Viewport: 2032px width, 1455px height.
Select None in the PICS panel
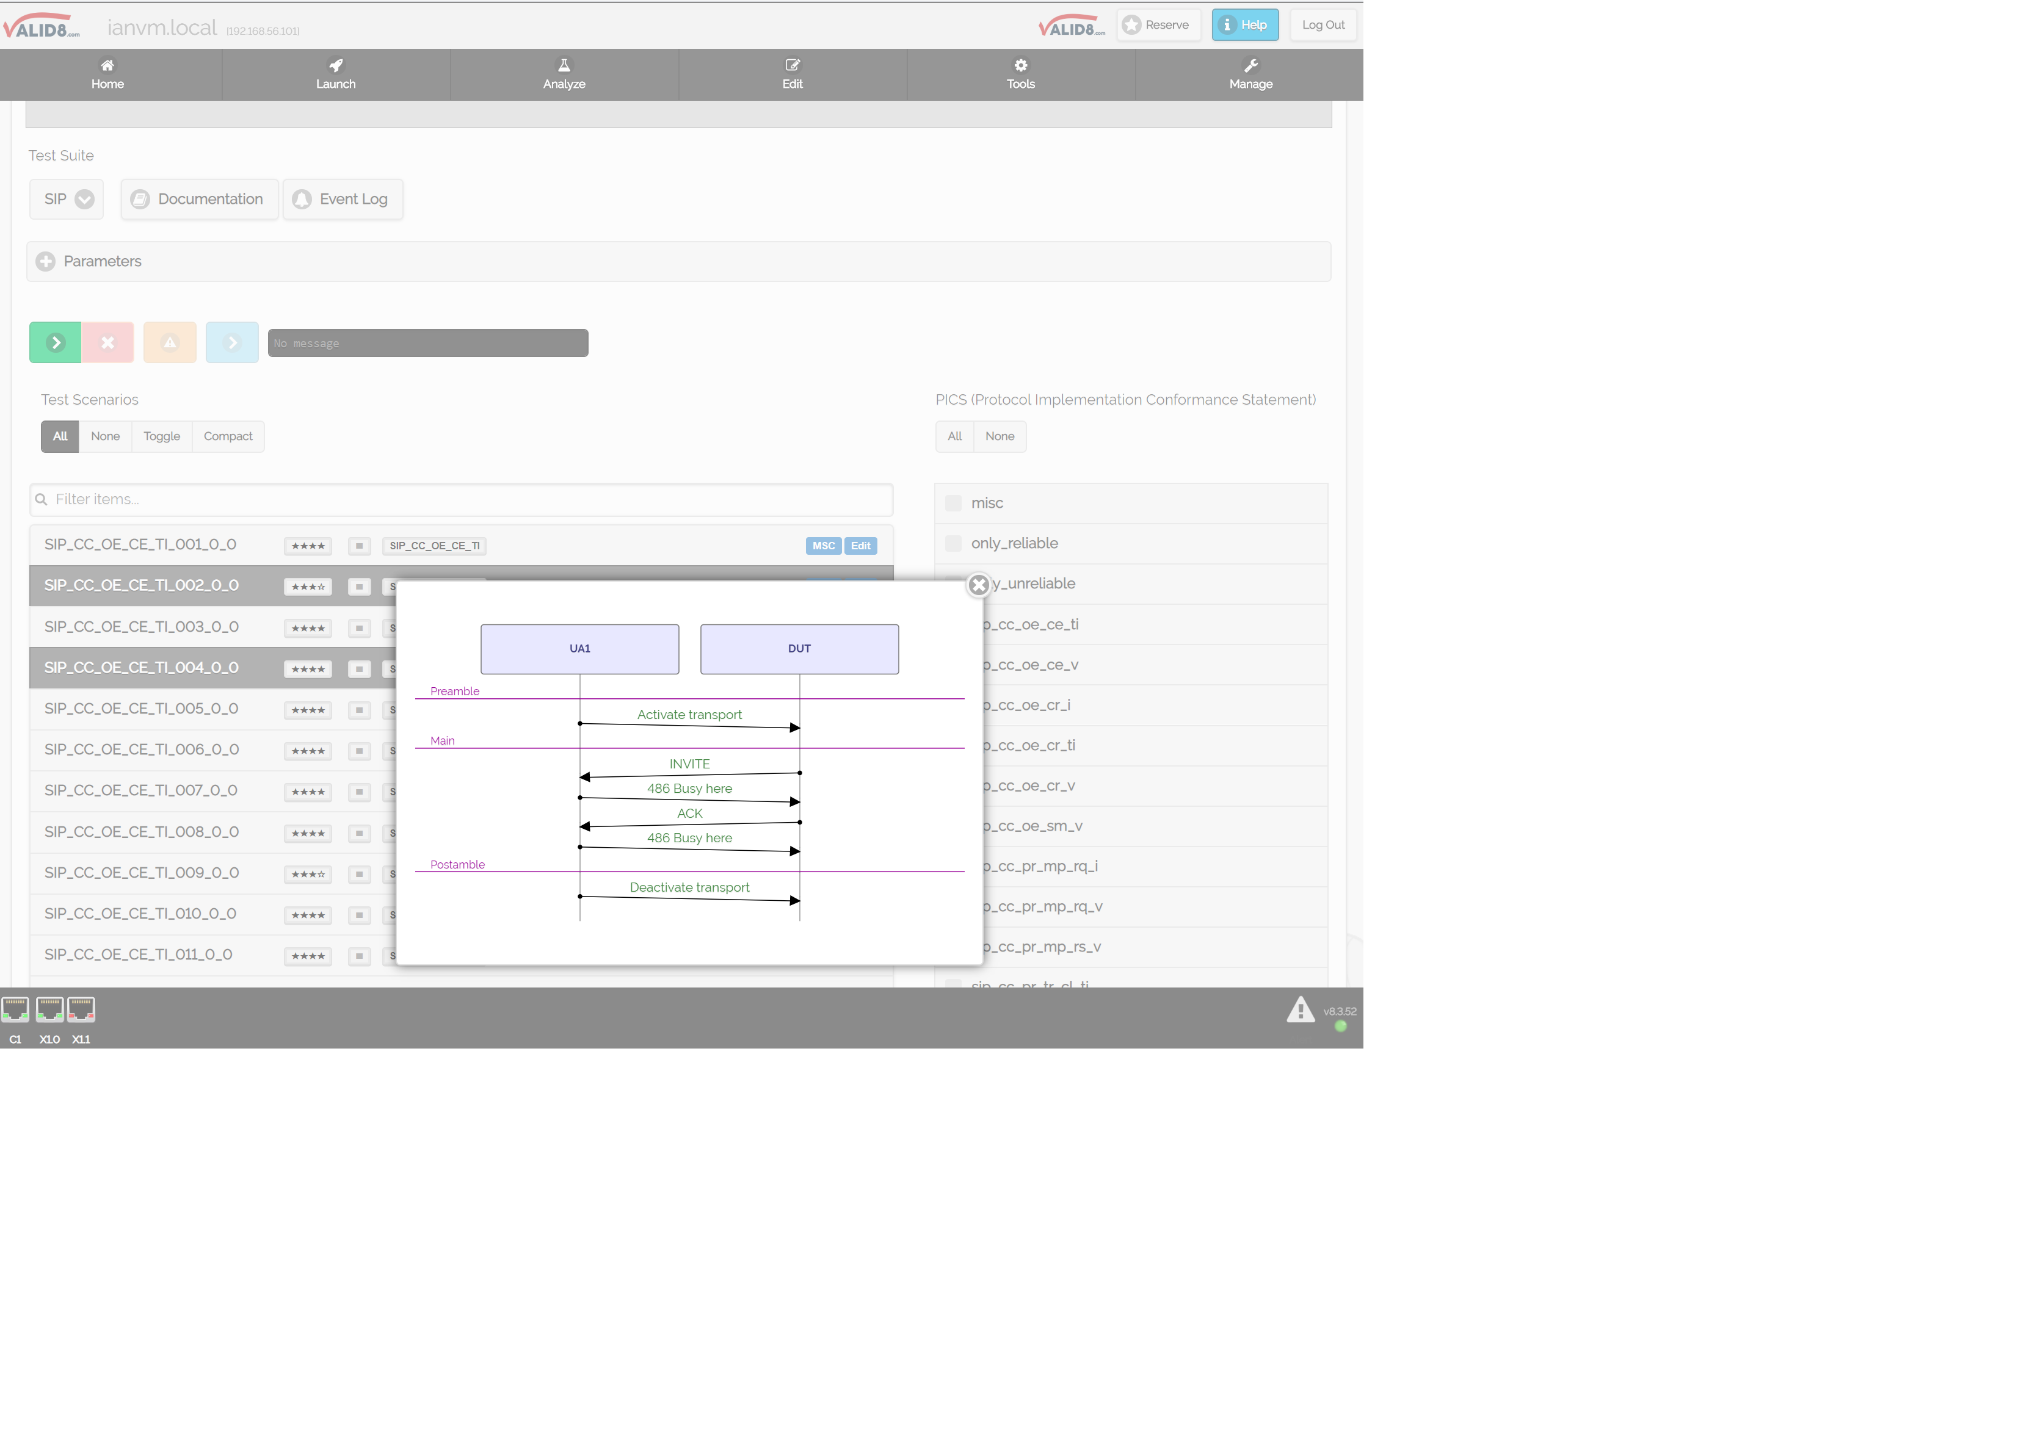1000,436
